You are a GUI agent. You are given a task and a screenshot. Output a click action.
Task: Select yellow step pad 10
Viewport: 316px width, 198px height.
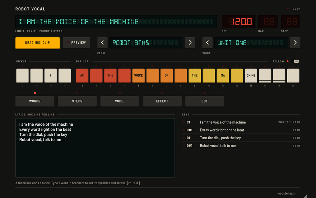pyautogui.click(x=209, y=76)
